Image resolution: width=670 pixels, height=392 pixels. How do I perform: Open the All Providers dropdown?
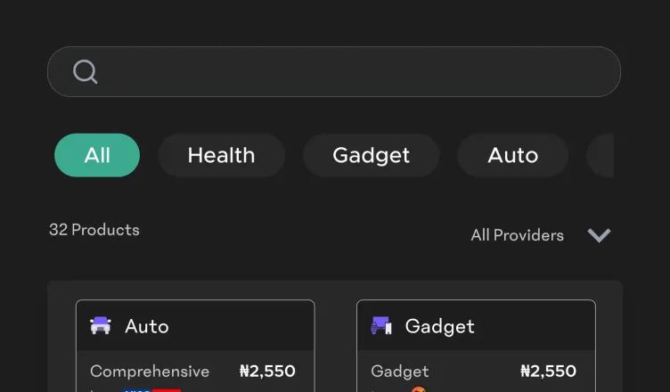[517, 235]
